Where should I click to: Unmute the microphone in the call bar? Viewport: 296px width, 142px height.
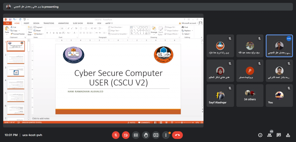click(x=116, y=135)
